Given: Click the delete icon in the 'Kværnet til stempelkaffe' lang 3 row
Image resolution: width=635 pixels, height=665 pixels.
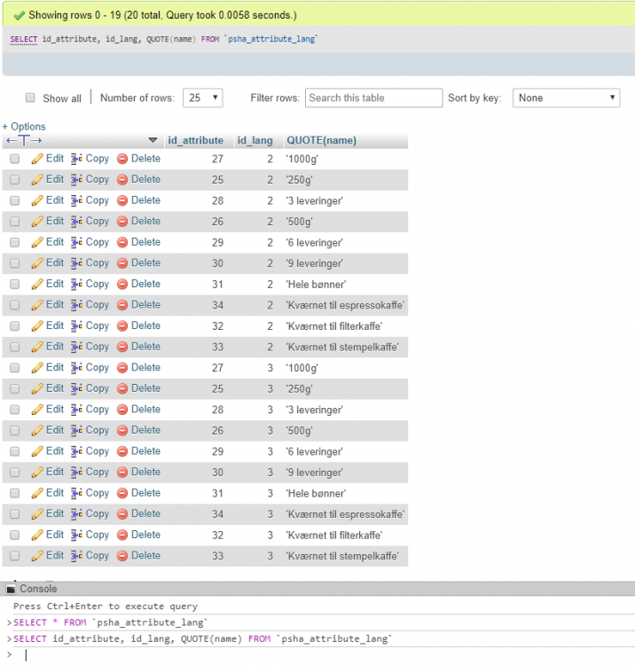Looking at the screenshot, I should click(122, 556).
